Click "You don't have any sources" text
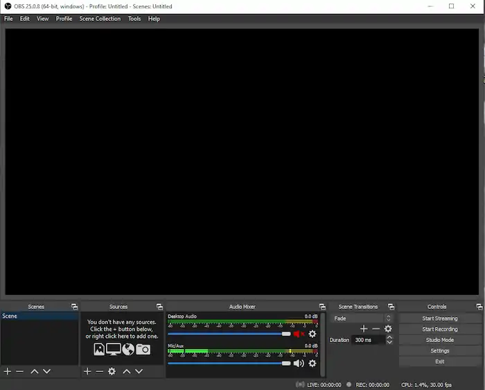This screenshot has height=390, width=485. 121,322
